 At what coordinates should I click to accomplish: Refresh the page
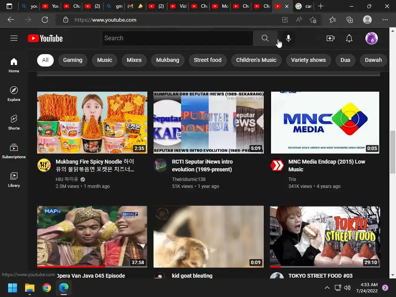(45, 20)
